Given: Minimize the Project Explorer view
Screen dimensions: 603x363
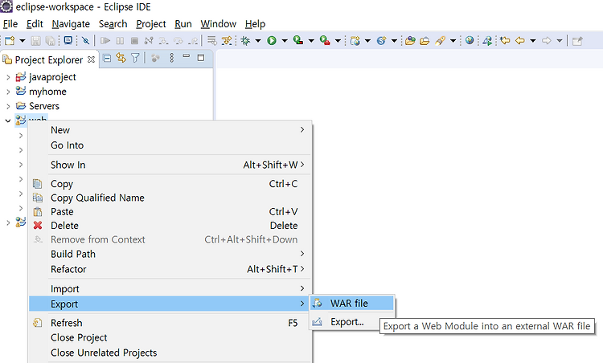Looking at the screenshot, I should point(187,56).
